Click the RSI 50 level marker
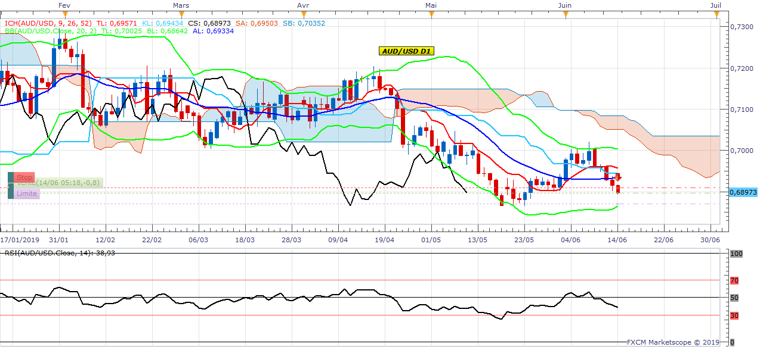The width and height of the screenshot is (763, 347). [x=734, y=298]
